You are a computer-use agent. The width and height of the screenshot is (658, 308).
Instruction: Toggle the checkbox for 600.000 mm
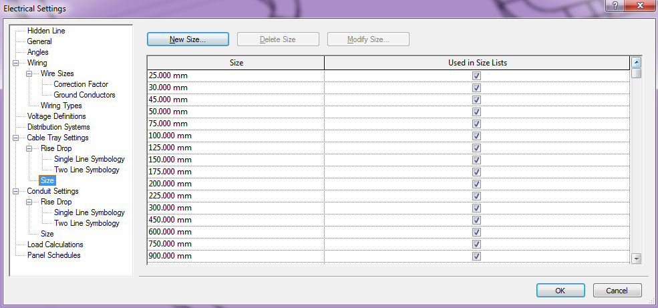click(x=476, y=232)
